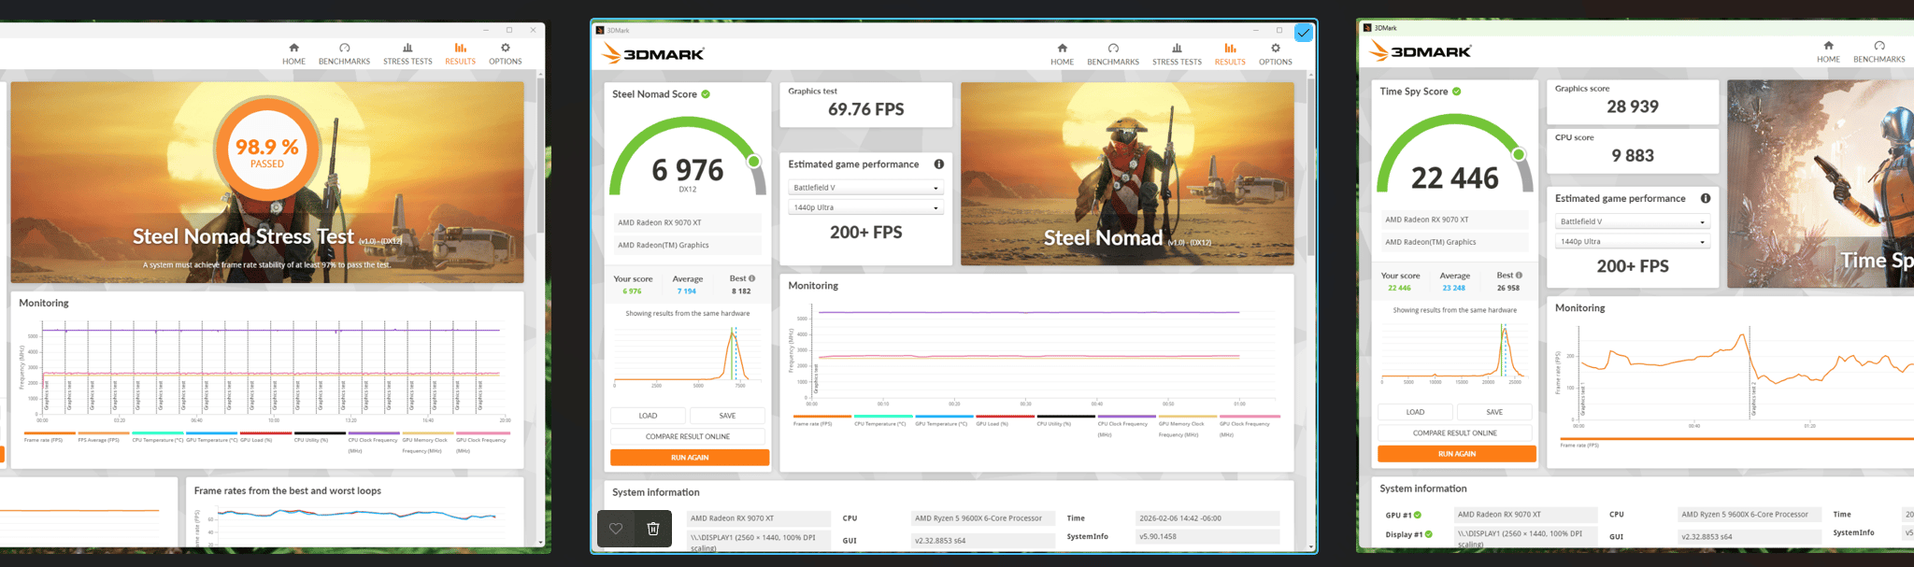Click GPU Load legend color in Stress Test window

(x=265, y=433)
